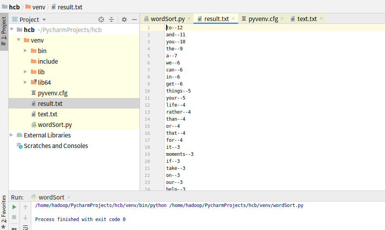
Task: Switch to the wordSort.py editor tab
Action: [168, 19]
